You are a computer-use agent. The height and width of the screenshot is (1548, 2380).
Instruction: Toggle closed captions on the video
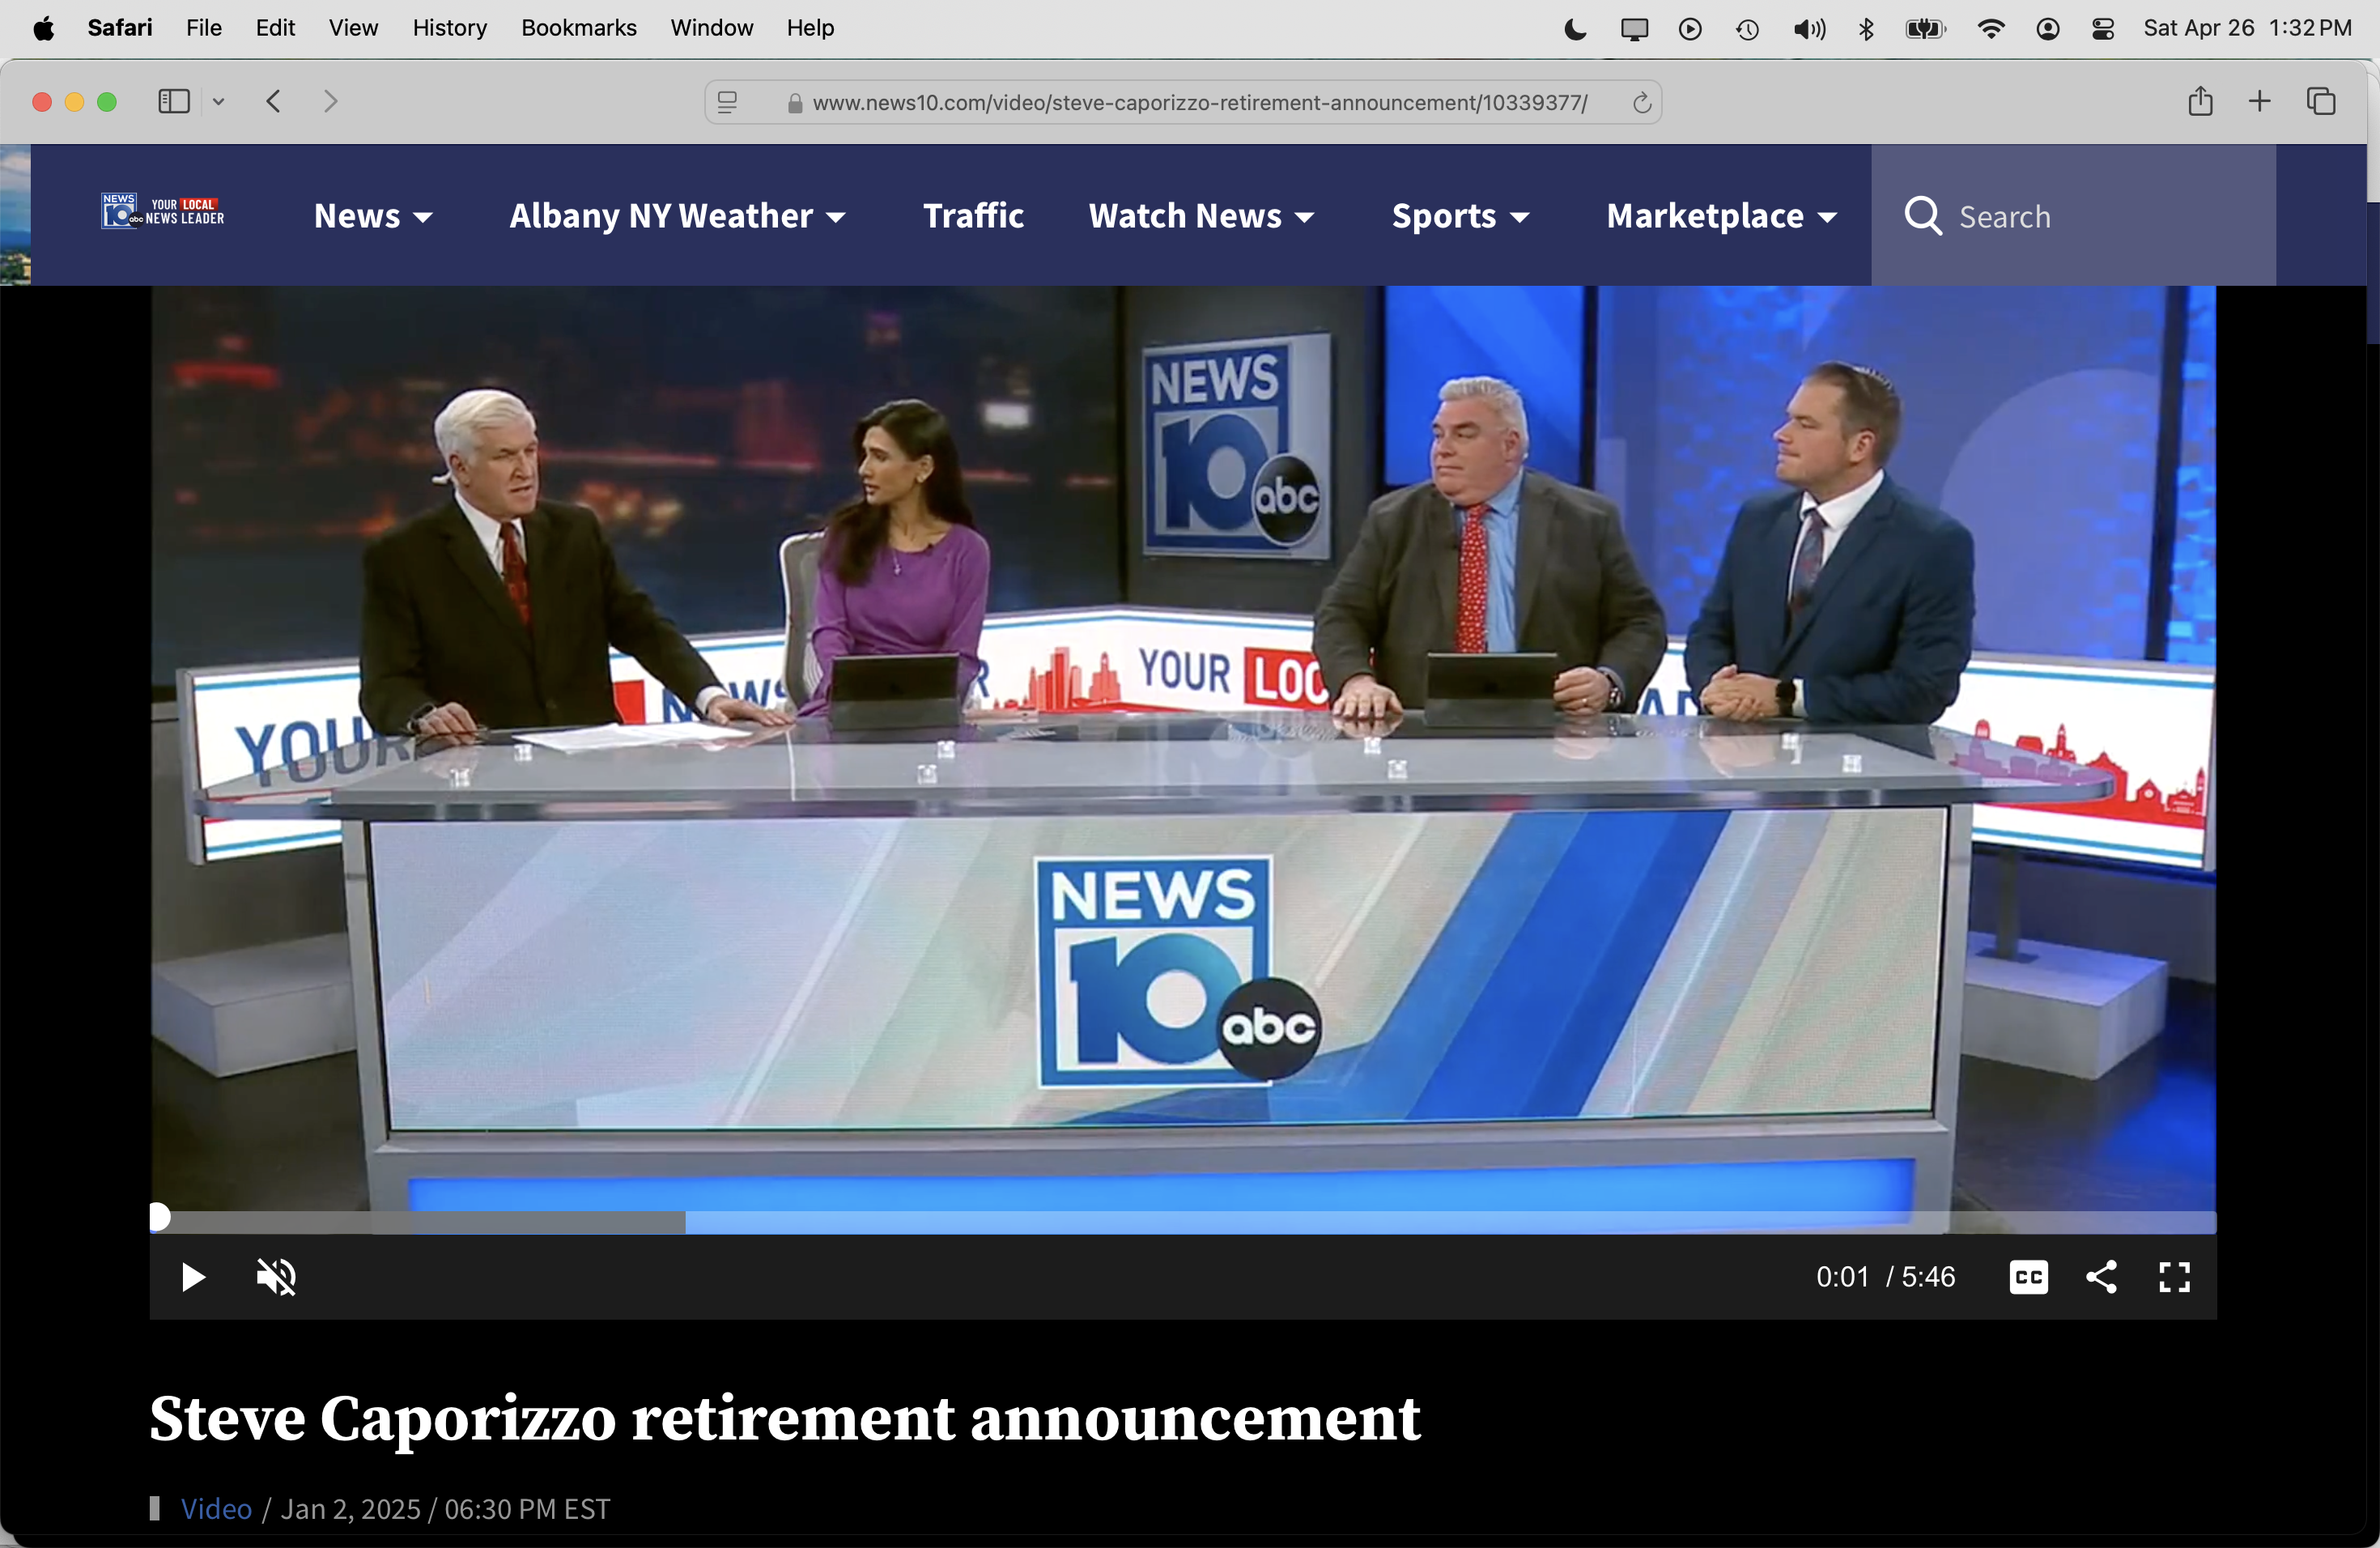[2028, 1277]
